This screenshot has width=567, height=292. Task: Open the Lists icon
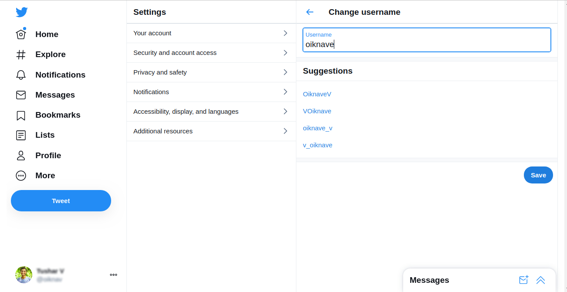point(21,135)
